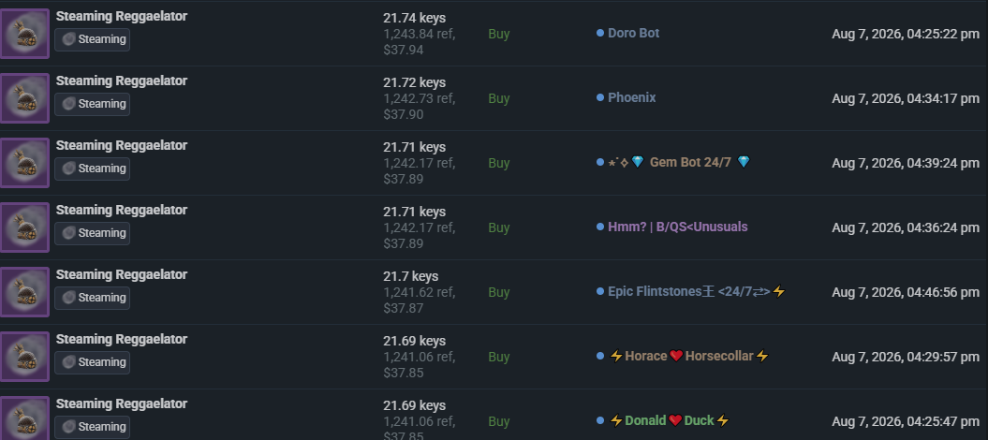The height and width of the screenshot is (440, 988).
Task: Click Buy on the 21.74 keys listing
Action: point(498,34)
